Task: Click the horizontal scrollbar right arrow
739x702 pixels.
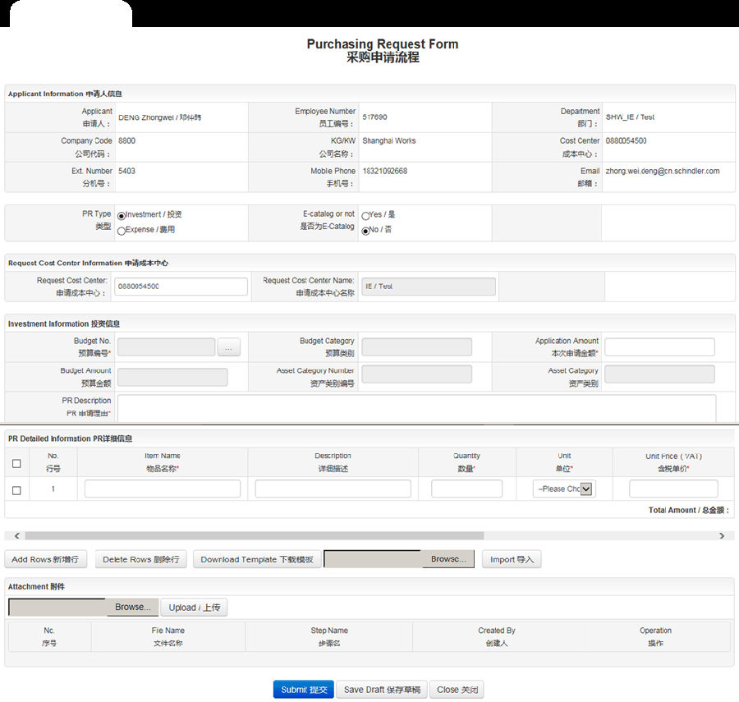Action: point(722,535)
